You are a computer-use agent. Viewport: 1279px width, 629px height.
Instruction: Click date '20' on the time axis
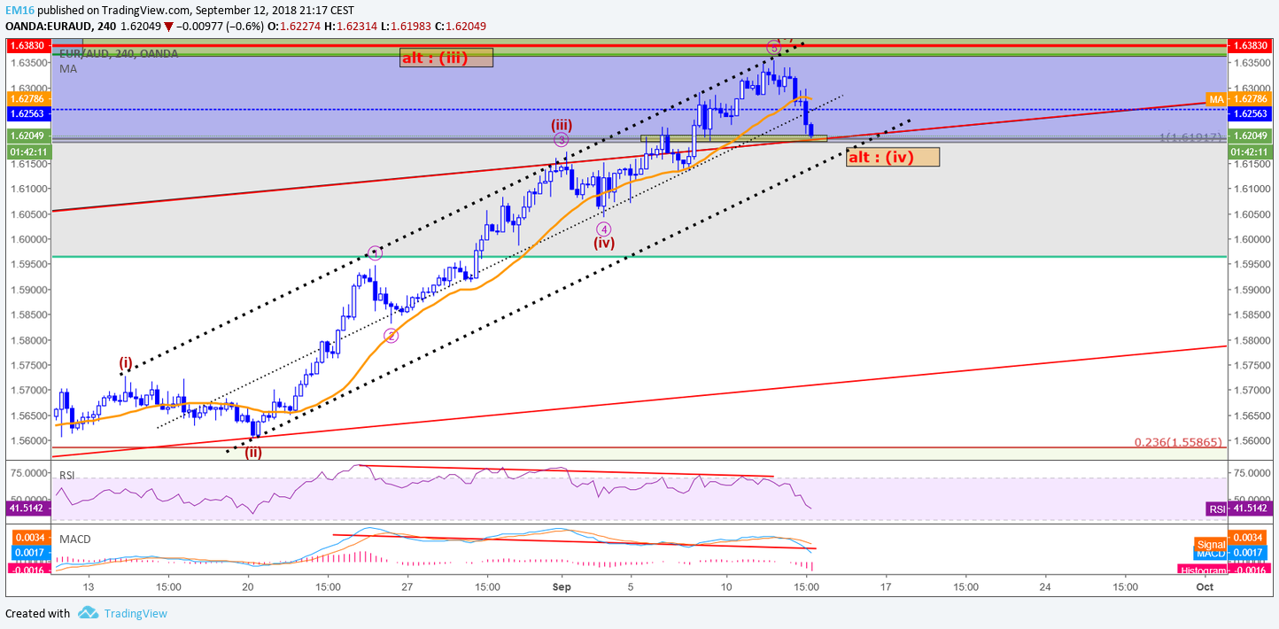[248, 586]
